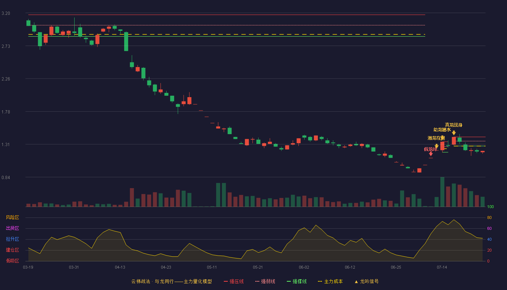Click the tallest green volume bar near 07-14

[442, 192]
